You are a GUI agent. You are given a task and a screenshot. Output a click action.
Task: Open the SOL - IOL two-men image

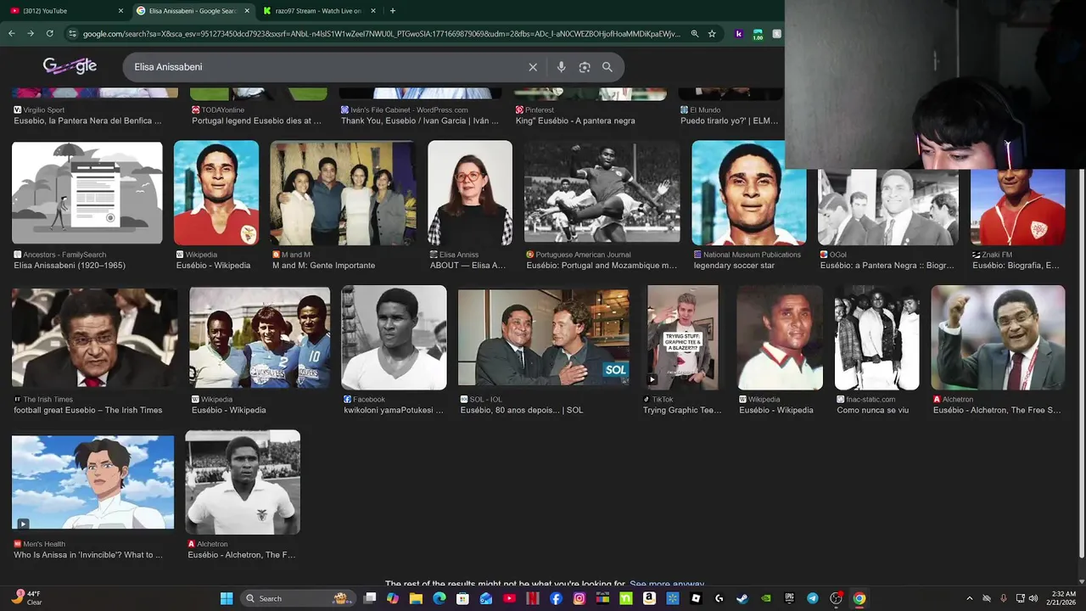point(544,338)
